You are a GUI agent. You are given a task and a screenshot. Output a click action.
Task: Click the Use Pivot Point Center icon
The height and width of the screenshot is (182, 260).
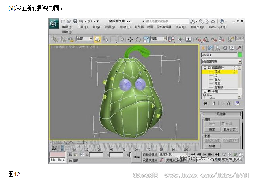172,39
